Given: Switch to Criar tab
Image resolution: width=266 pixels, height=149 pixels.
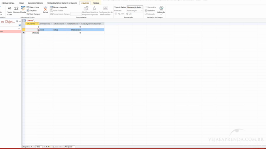Looking at the screenshot, I should 21,3.
